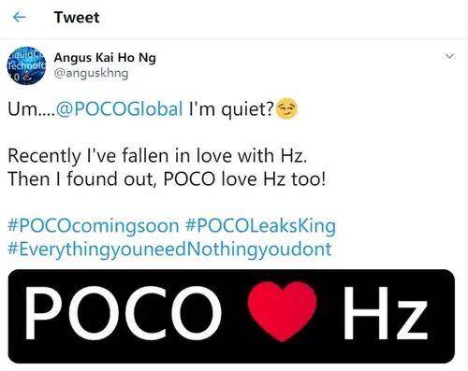
Task: Open the #EverythingyouneedNothingyoudont hashtag
Action: (x=169, y=250)
